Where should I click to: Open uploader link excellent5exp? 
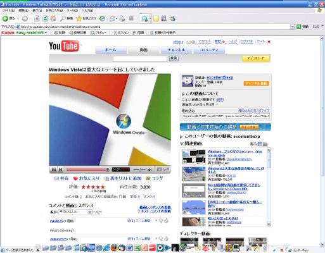220,77
